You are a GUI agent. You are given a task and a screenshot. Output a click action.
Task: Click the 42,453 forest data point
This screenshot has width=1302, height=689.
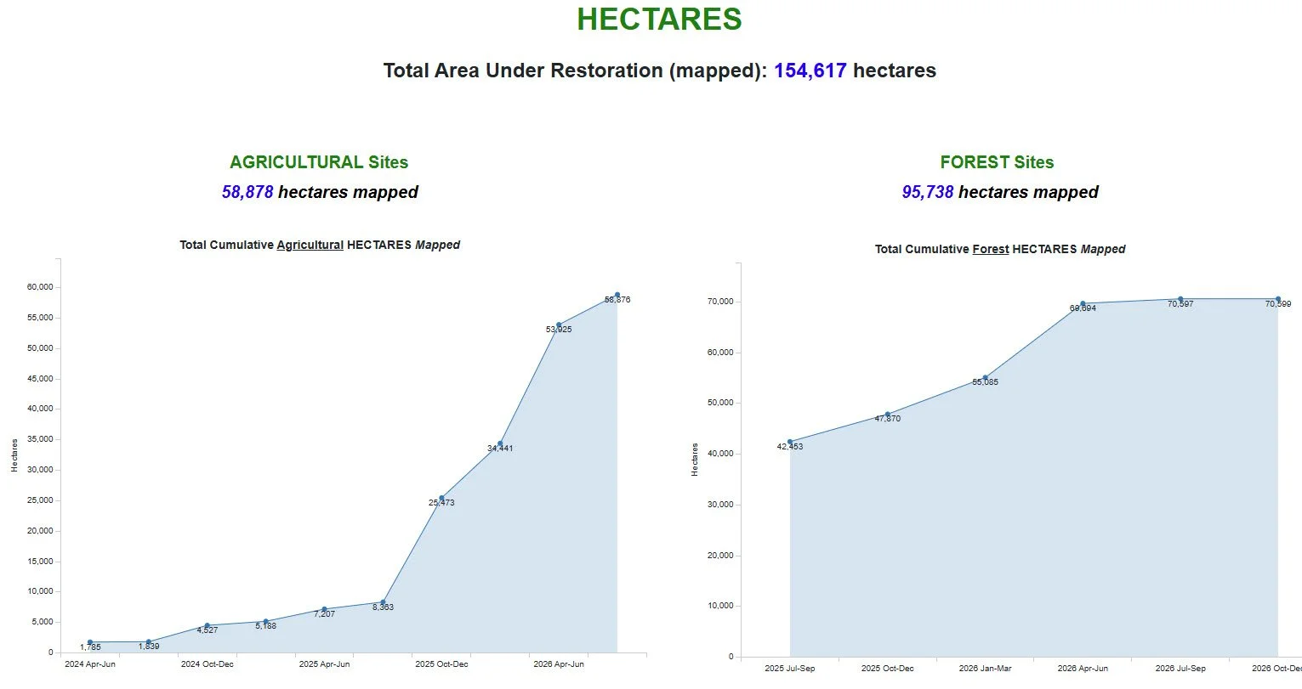(x=790, y=442)
